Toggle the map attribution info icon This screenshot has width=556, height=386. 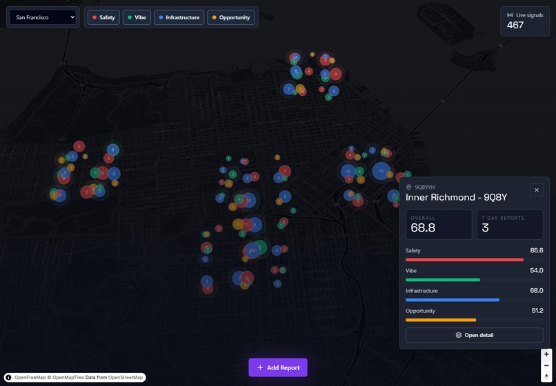(x=8, y=378)
